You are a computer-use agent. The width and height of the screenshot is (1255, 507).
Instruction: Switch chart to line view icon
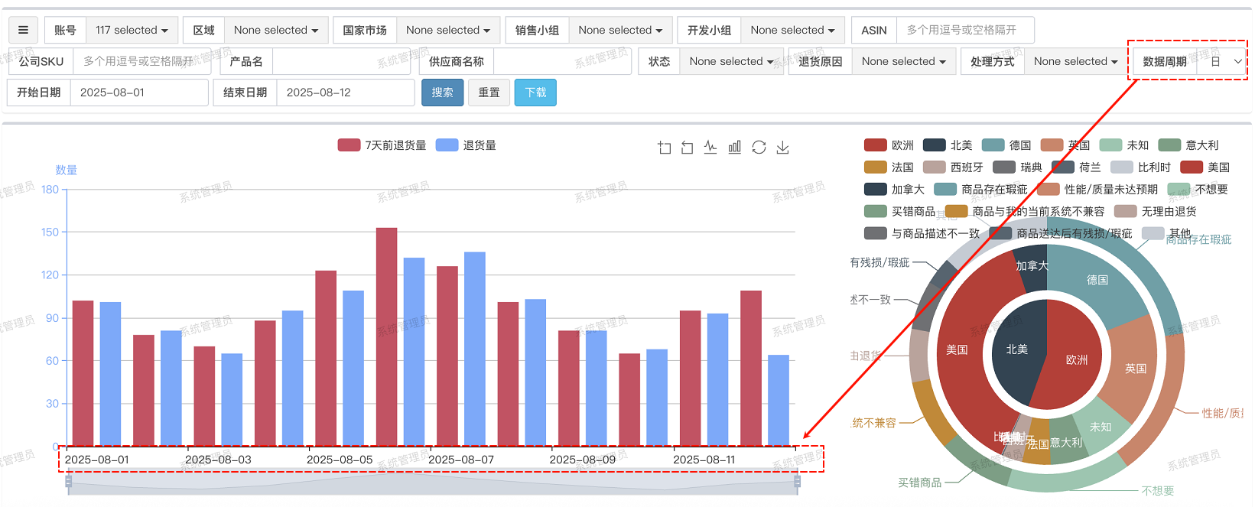[710, 148]
